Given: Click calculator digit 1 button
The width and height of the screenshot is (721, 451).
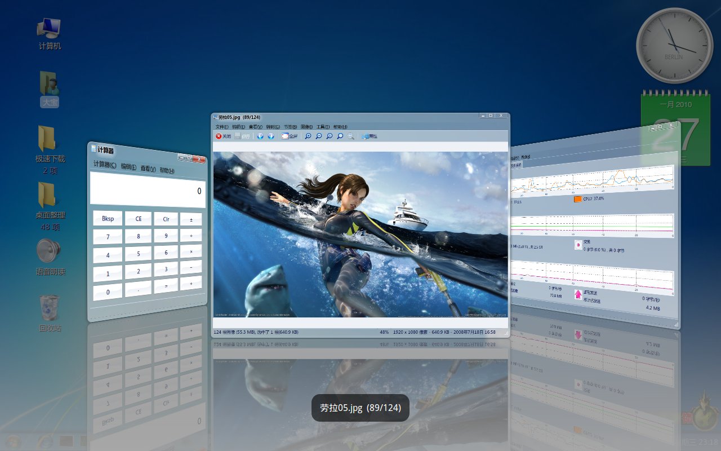Looking at the screenshot, I should (x=108, y=274).
